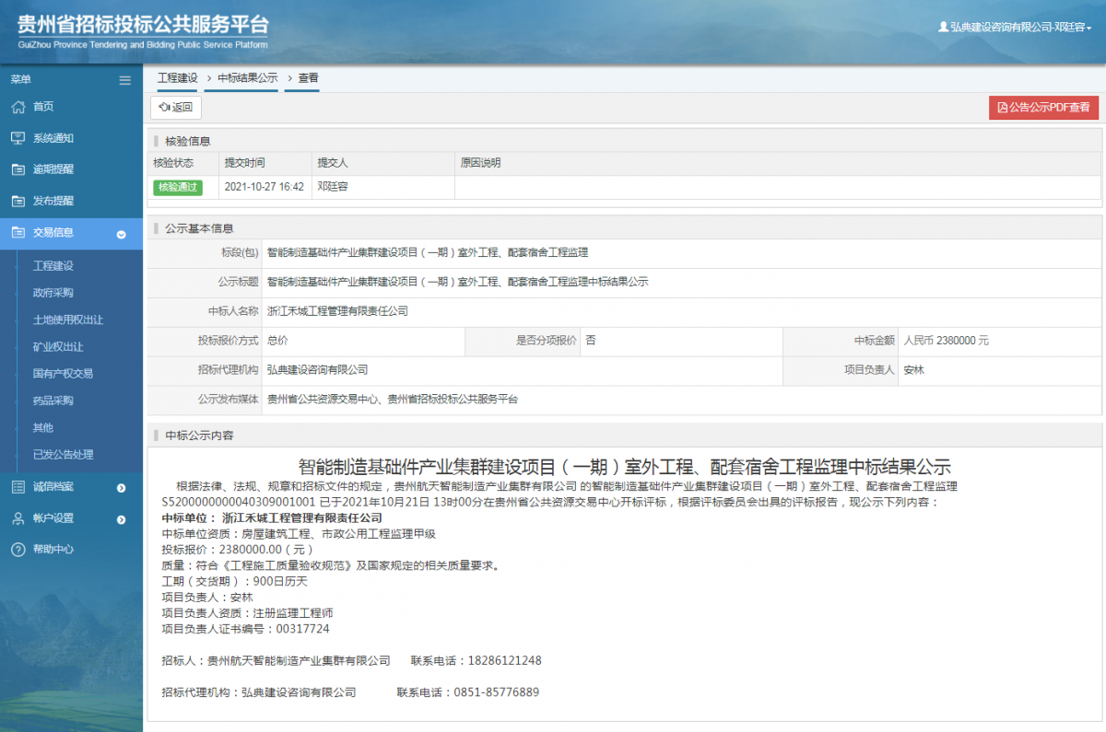Click the 菜单 label in sidebar
Image resolution: width=1106 pixels, height=732 pixels.
(20, 80)
